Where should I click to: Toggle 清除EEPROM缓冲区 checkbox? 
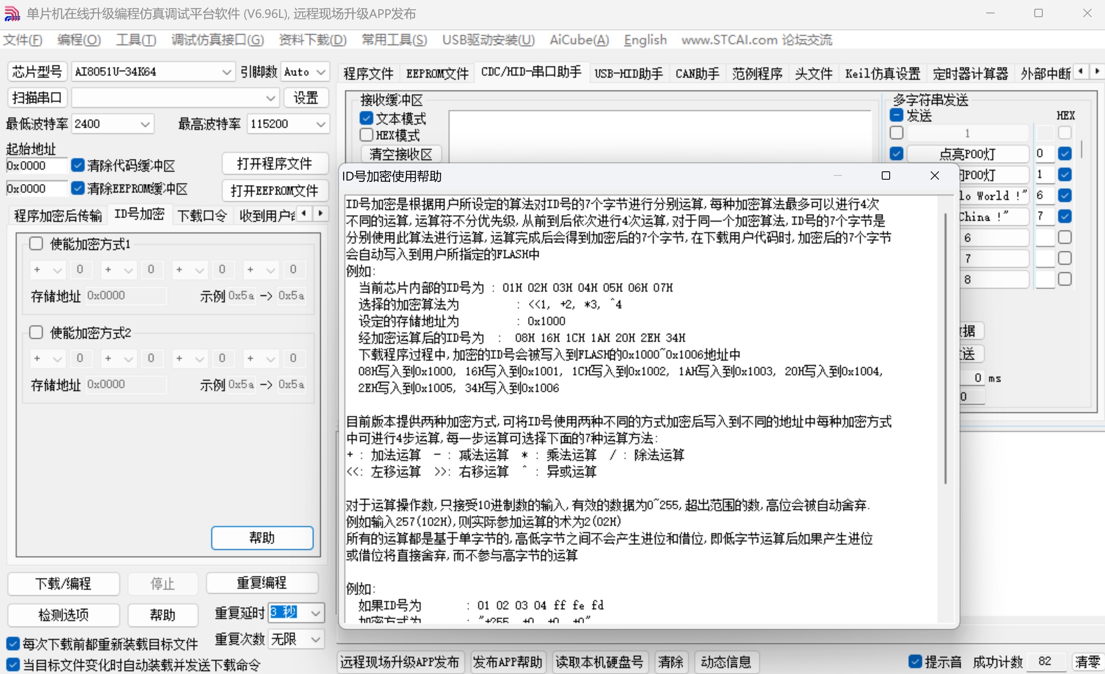pyautogui.click(x=78, y=188)
